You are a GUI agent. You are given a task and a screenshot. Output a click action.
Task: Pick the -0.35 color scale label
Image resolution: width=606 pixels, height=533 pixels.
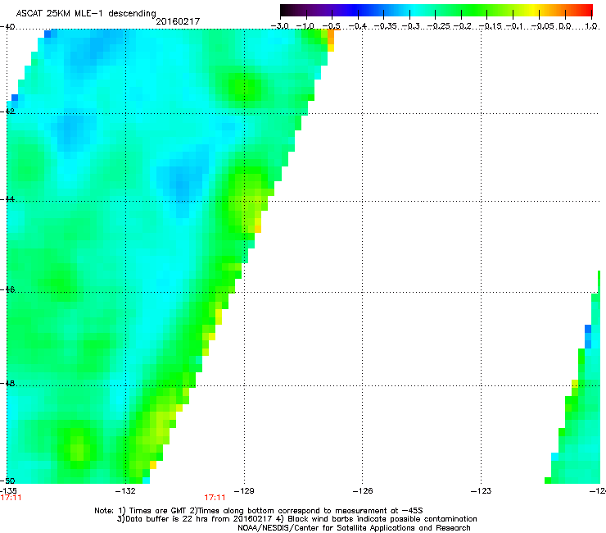click(x=387, y=26)
